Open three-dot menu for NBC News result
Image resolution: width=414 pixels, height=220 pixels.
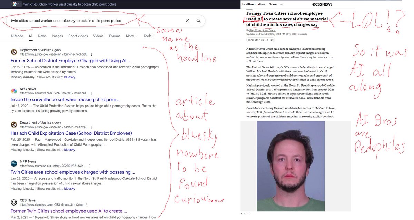tap(91, 93)
